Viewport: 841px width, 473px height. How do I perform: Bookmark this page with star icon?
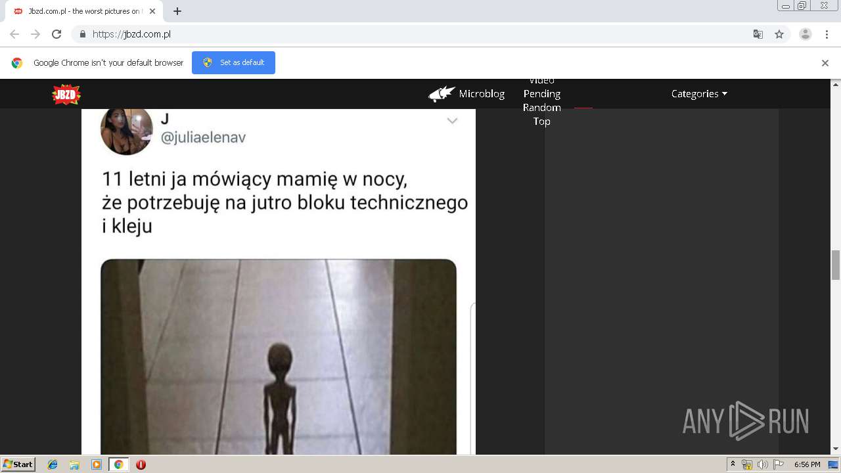(779, 34)
